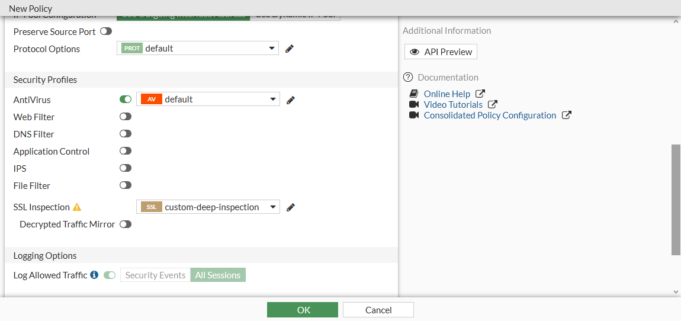Click the Documentation question mark icon
Image resolution: width=681 pixels, height=321 pixels.
point(408,78)
